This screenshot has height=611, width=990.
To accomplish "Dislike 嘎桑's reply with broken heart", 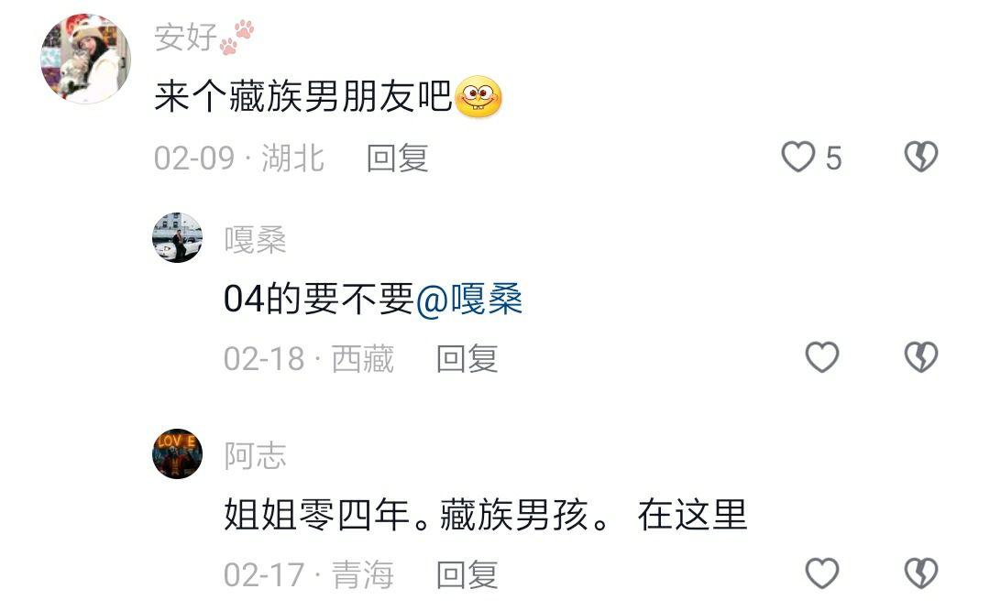I will (x=921, y=357).
